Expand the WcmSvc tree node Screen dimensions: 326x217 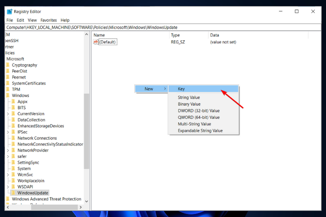8,174
